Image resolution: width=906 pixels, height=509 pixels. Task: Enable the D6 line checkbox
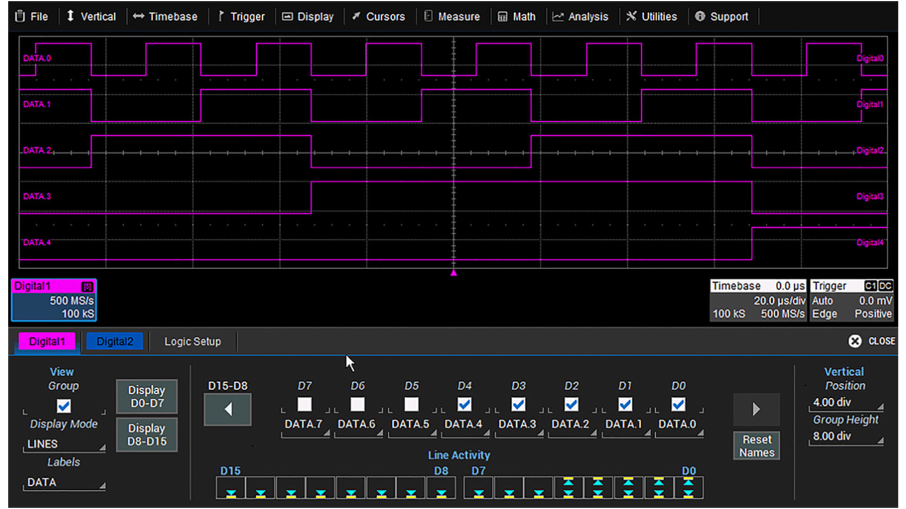click(358, 404)
